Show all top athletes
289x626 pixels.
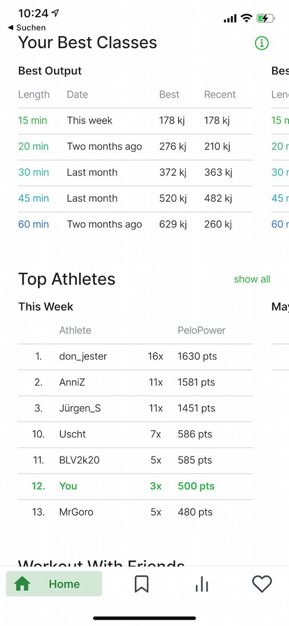coord(252,279)
